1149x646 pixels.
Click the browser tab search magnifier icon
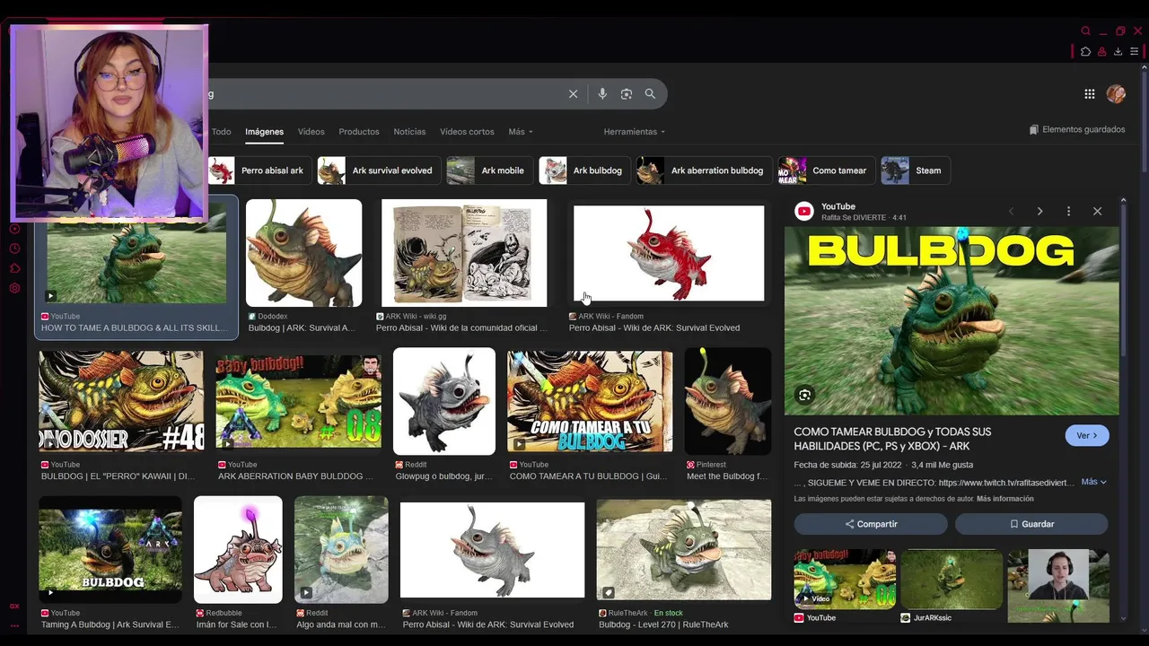click(x=1085, y=31)
